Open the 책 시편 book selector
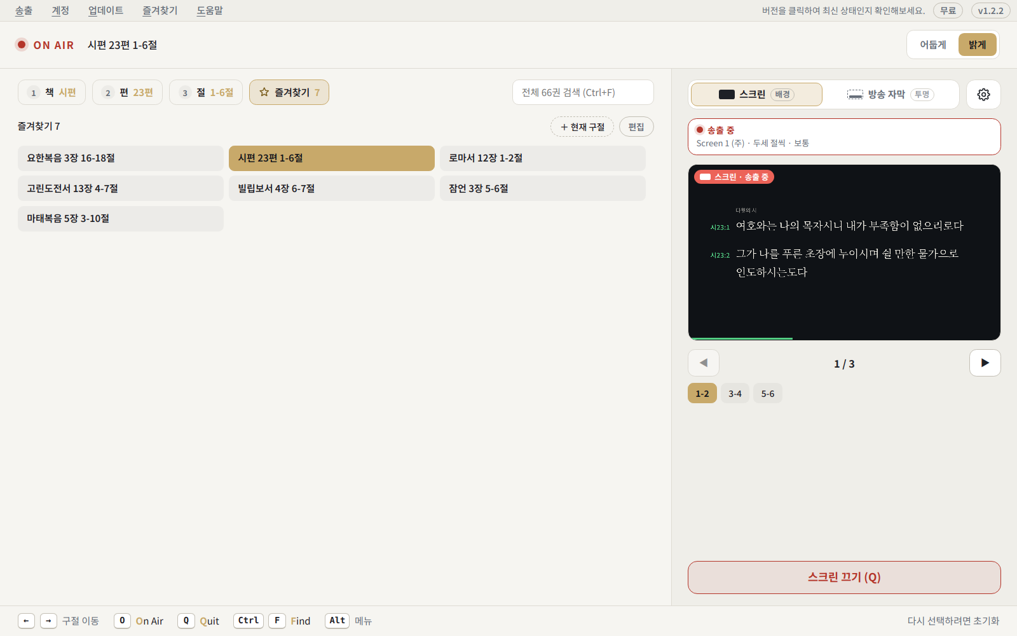This screenshot has width=1017, height=636. tap(51, 92)
